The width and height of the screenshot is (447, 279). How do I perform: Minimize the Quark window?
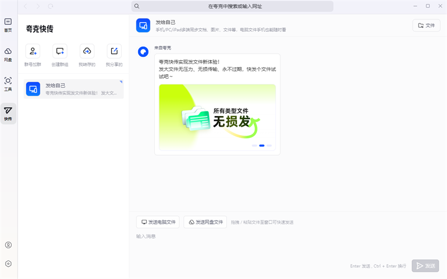coord(415,6)
